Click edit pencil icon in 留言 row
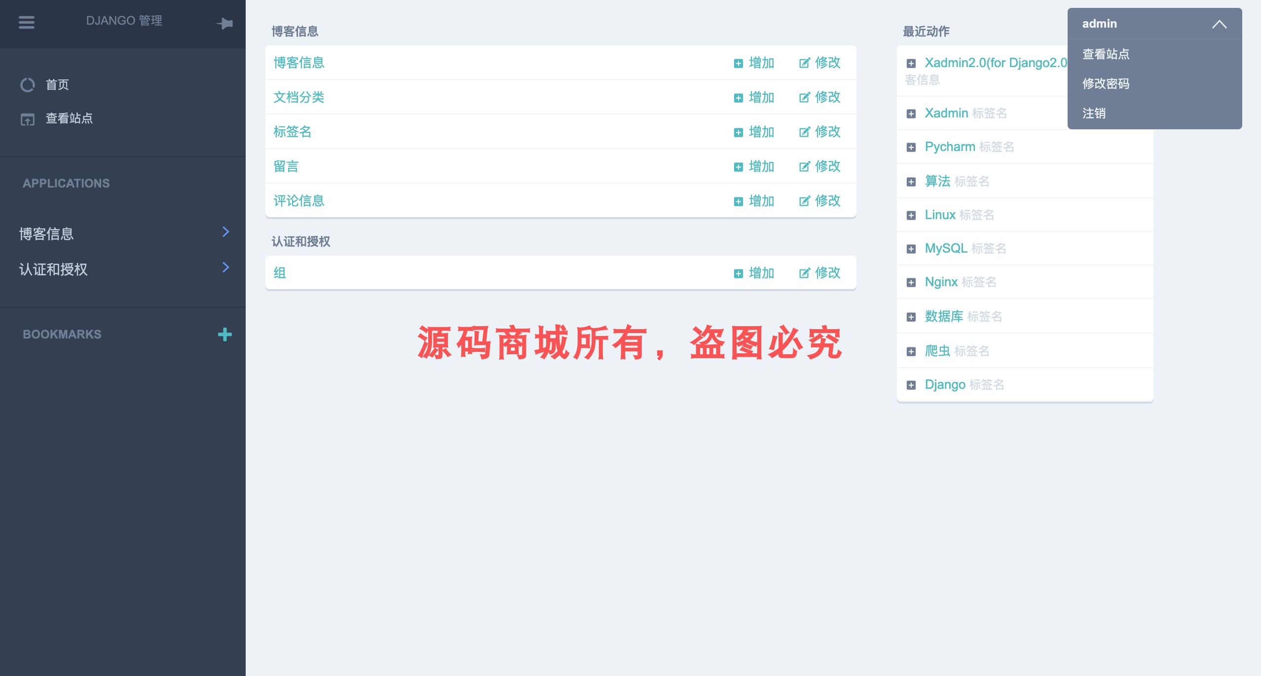 [805, 167]
